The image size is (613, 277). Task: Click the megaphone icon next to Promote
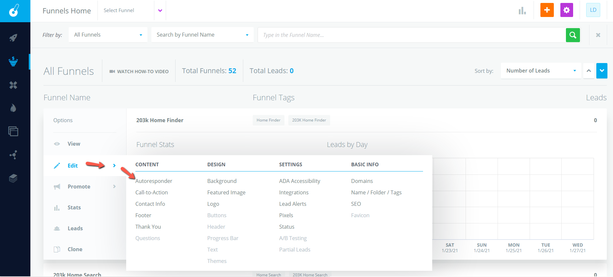click(57, 187)
